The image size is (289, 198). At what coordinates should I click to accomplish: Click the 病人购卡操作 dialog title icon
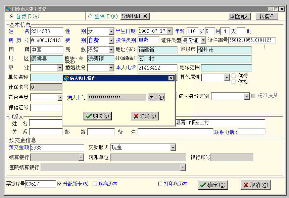(x=66, y=78)
